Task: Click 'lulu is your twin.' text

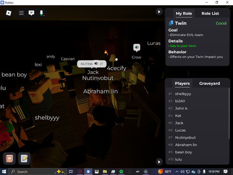Action: click(x=183, y=46)
